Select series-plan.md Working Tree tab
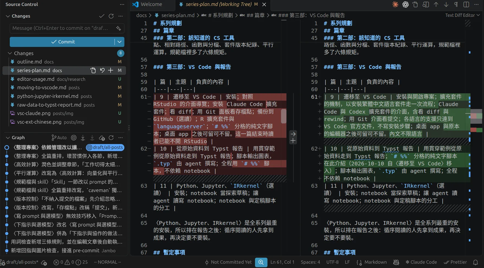 point(219,4)
